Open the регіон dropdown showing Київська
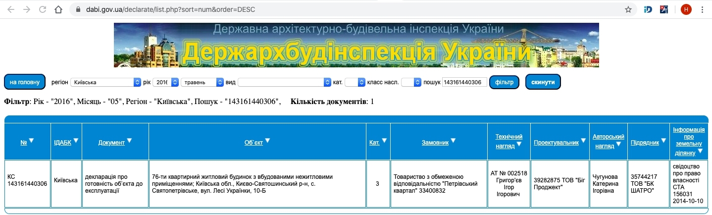Screen dimensions: 712x215 [106, 82]
